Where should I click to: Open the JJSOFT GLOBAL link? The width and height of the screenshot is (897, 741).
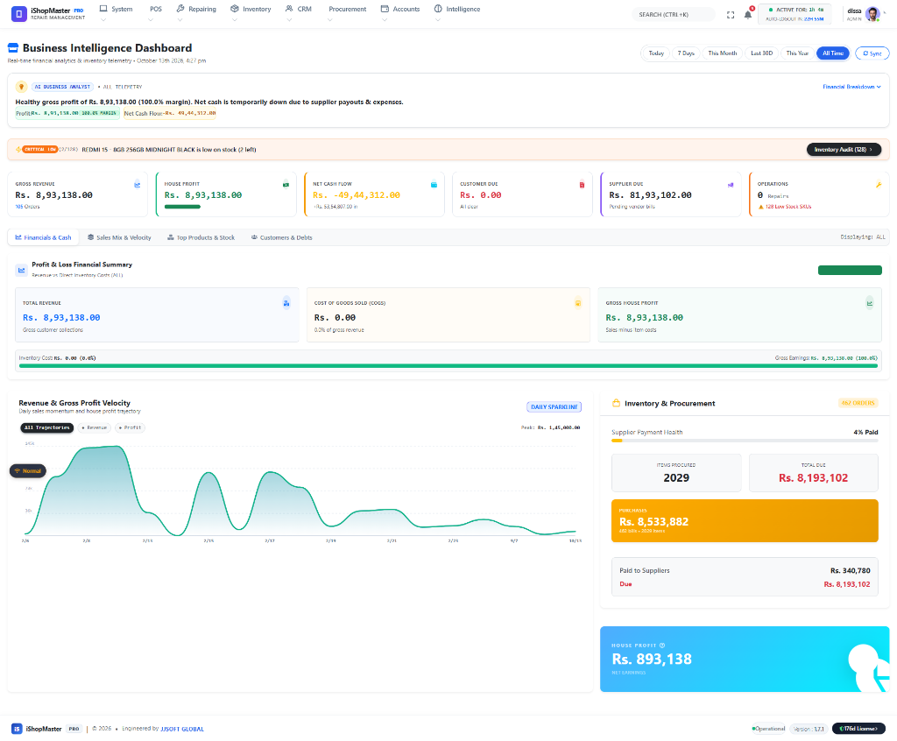(182, 729)
